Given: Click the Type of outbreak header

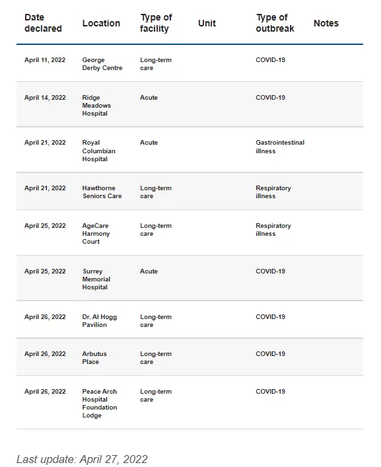Looking at the screenshot, I should coord(275,23).
